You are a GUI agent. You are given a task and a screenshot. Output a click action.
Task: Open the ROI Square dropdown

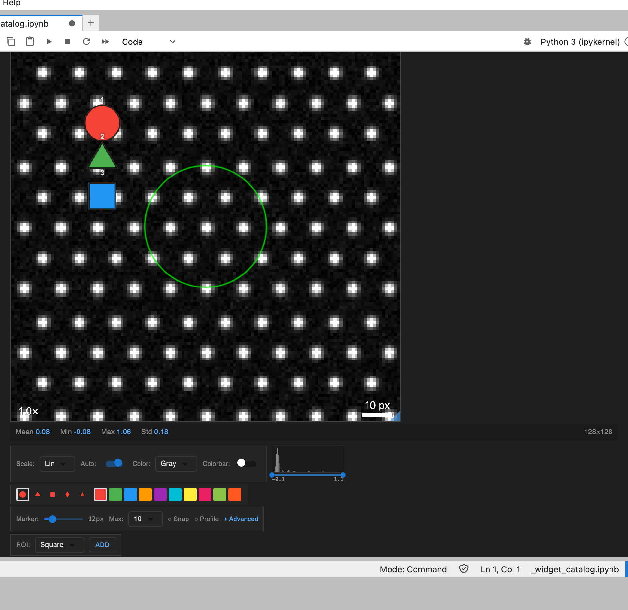59,545
